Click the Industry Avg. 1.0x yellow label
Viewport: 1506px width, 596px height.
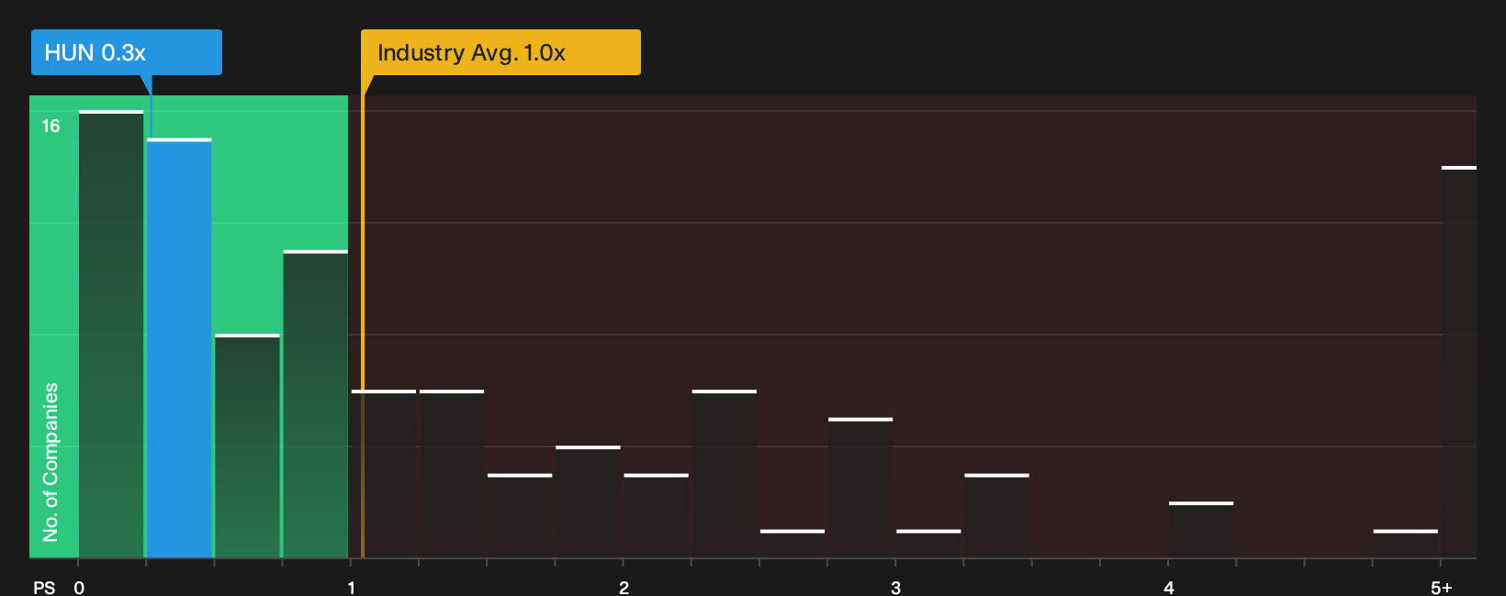click(500, 52)
